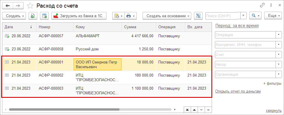The height and width of the screenshot is (115, 284).
Task: Select the posted document icon for 23.06.2022
Action: pos(7,49)
